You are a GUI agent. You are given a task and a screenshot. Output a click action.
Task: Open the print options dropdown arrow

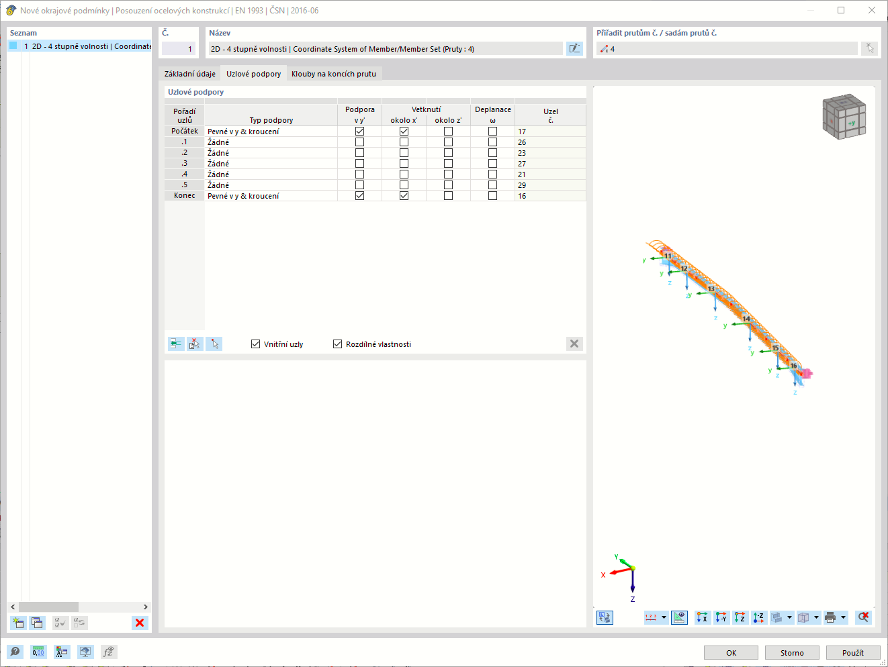pos(843,617)
